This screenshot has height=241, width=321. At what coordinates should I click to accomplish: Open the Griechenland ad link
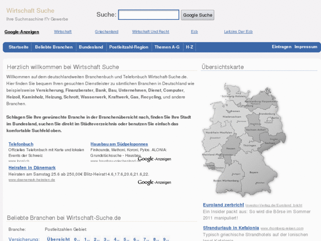tap(106, 31)
